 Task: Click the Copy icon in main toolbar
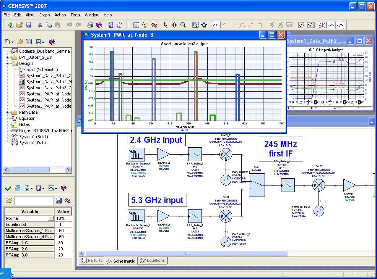49,25
